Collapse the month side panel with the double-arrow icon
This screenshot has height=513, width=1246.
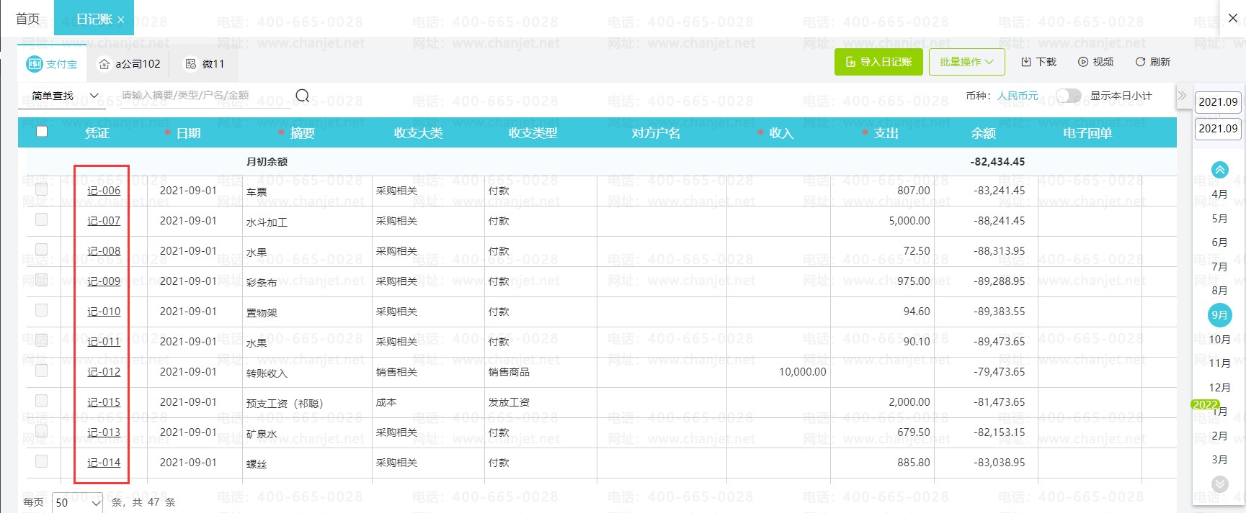pyautogui.click(x=1182, y=95)
